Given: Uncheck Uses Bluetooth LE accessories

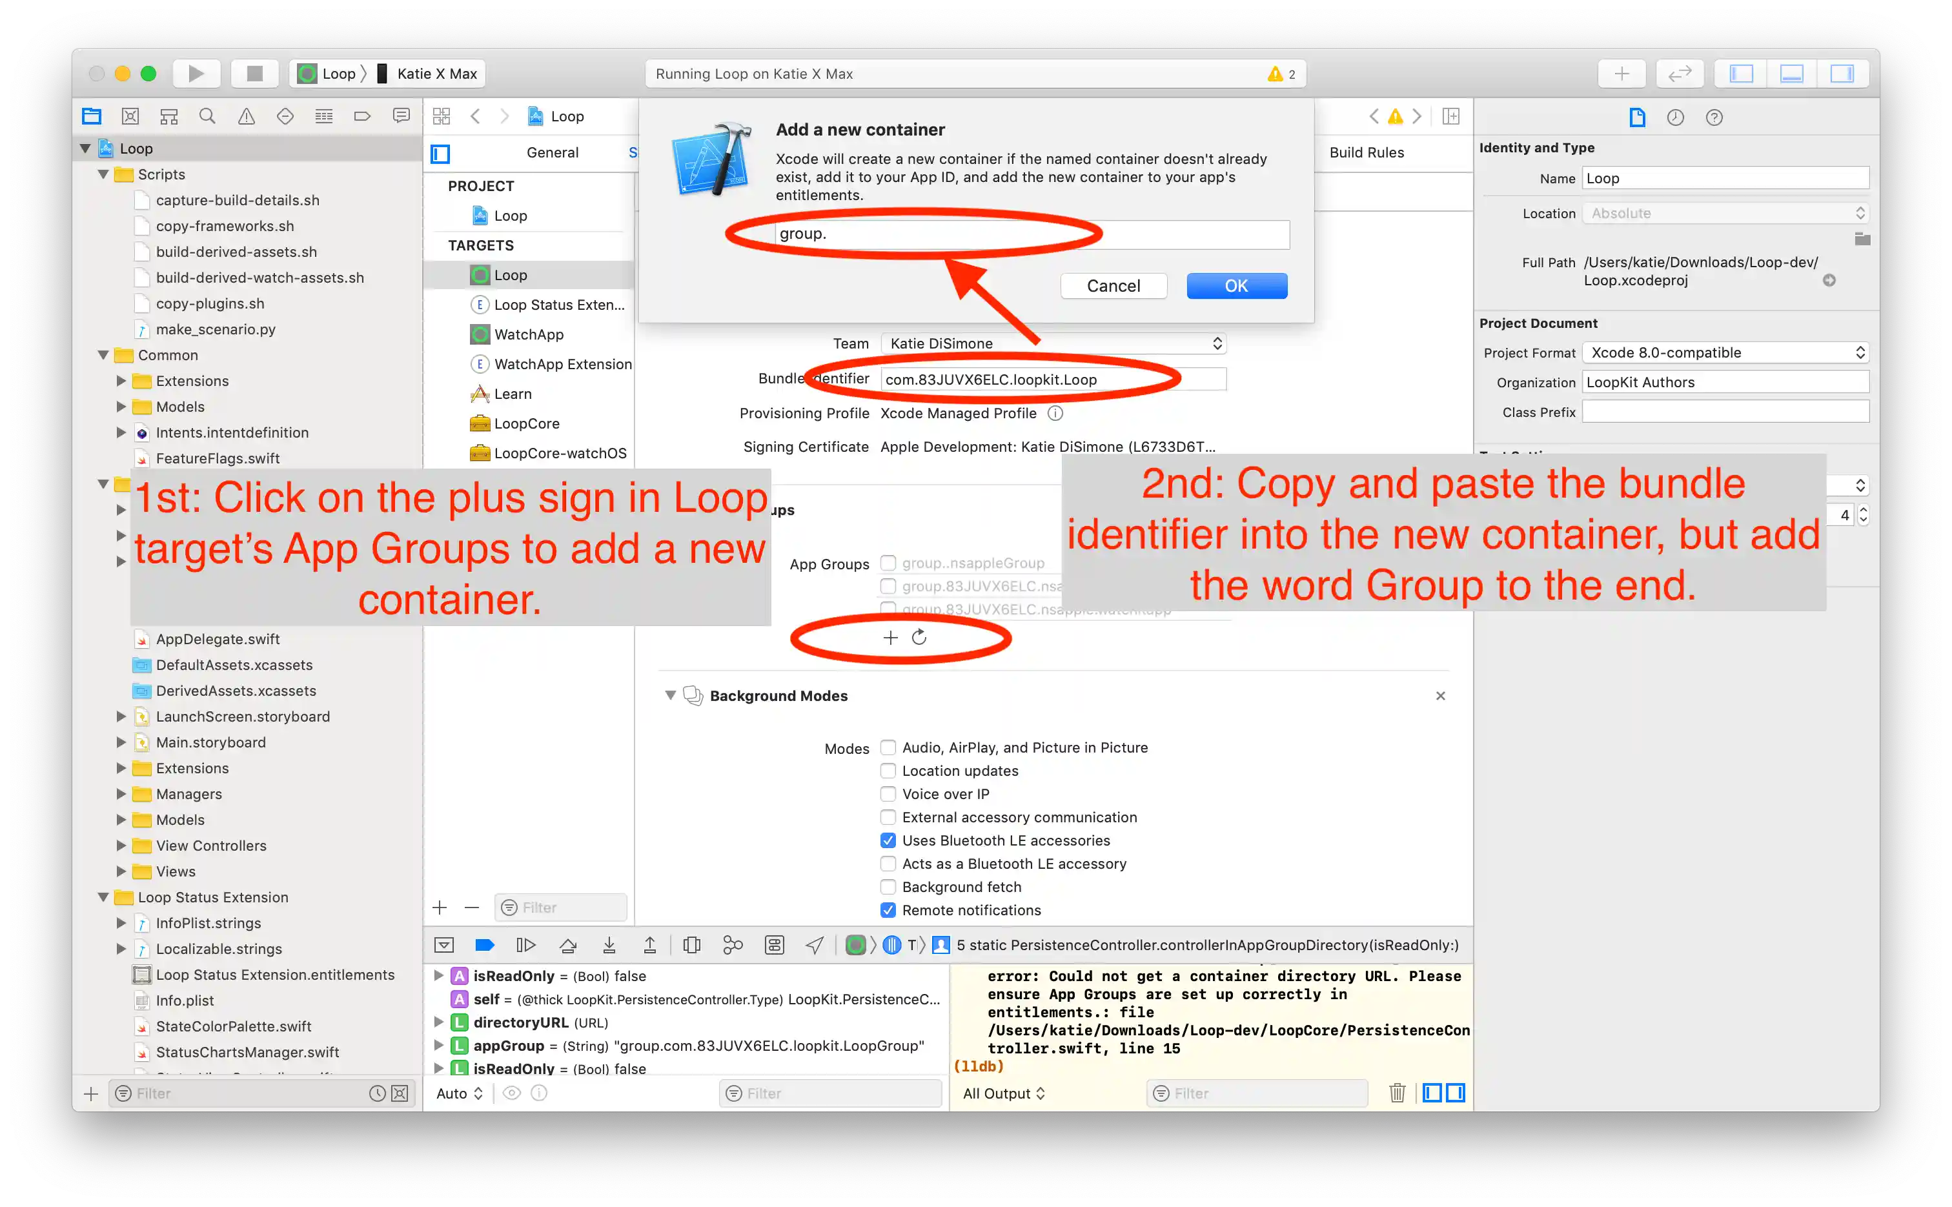Looking at the screenshot, I should pyautogui.click(x=888, y=840).
